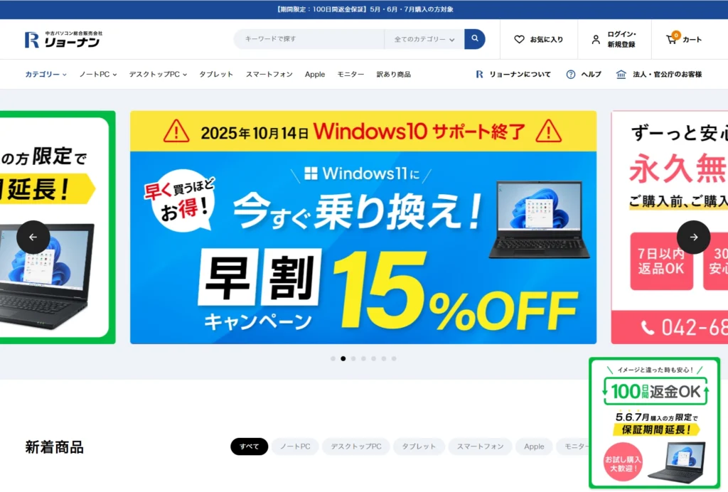
Task: Expand the ノートPC menu dropdown
Action: 98,74
